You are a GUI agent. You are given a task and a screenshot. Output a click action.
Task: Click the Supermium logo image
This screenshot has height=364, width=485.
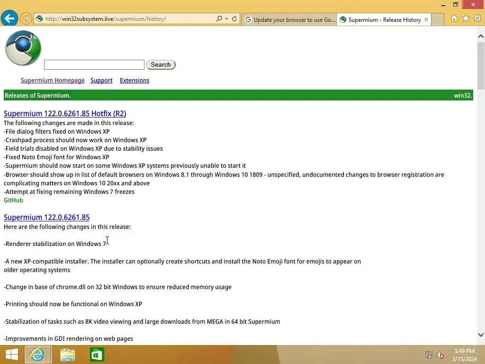pos(23,48)
